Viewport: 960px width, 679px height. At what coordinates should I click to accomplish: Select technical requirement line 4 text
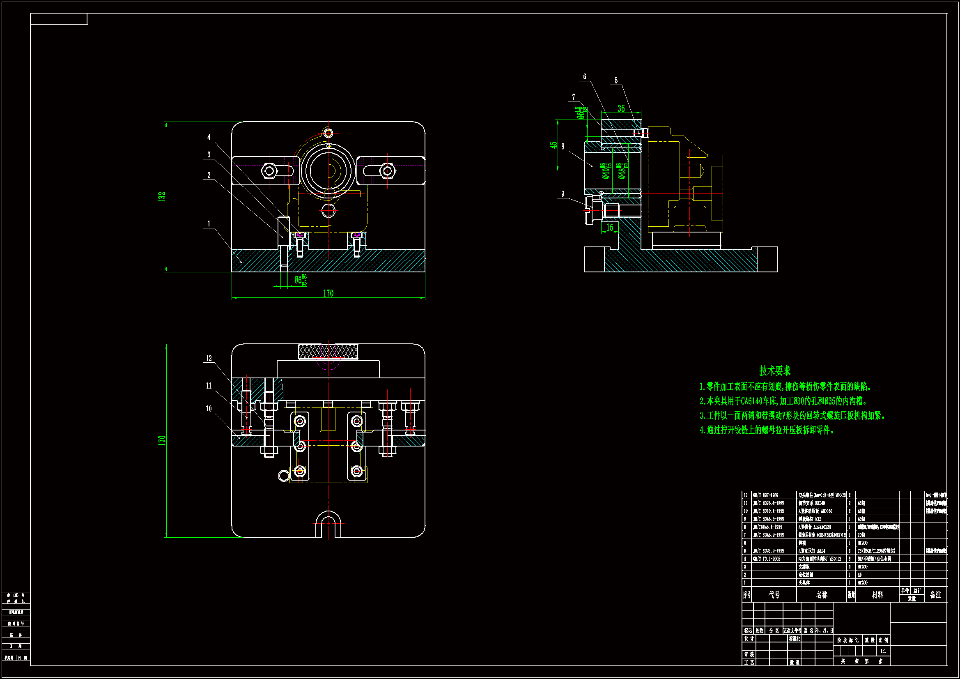click(767, 430)
